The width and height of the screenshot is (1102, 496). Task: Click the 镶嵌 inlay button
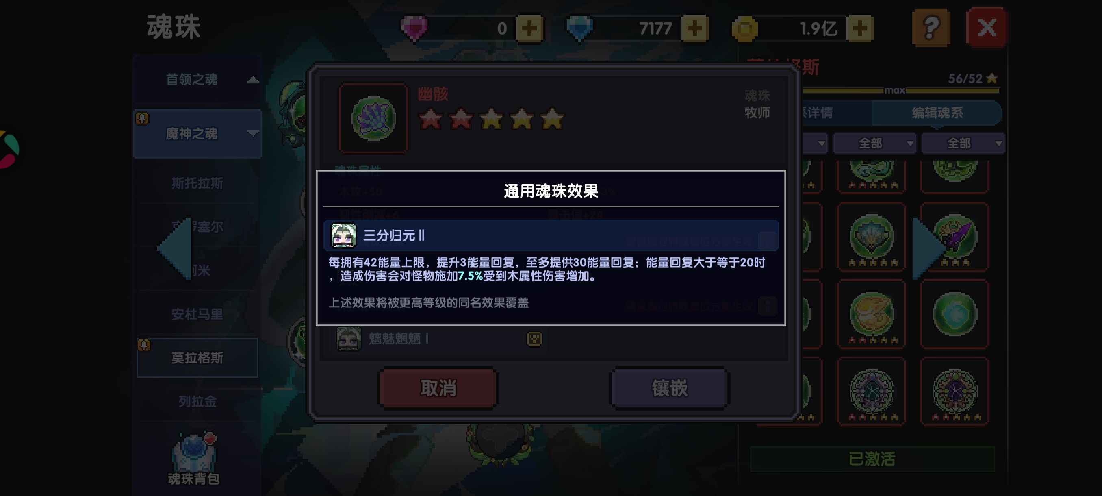tap(670, 388)
